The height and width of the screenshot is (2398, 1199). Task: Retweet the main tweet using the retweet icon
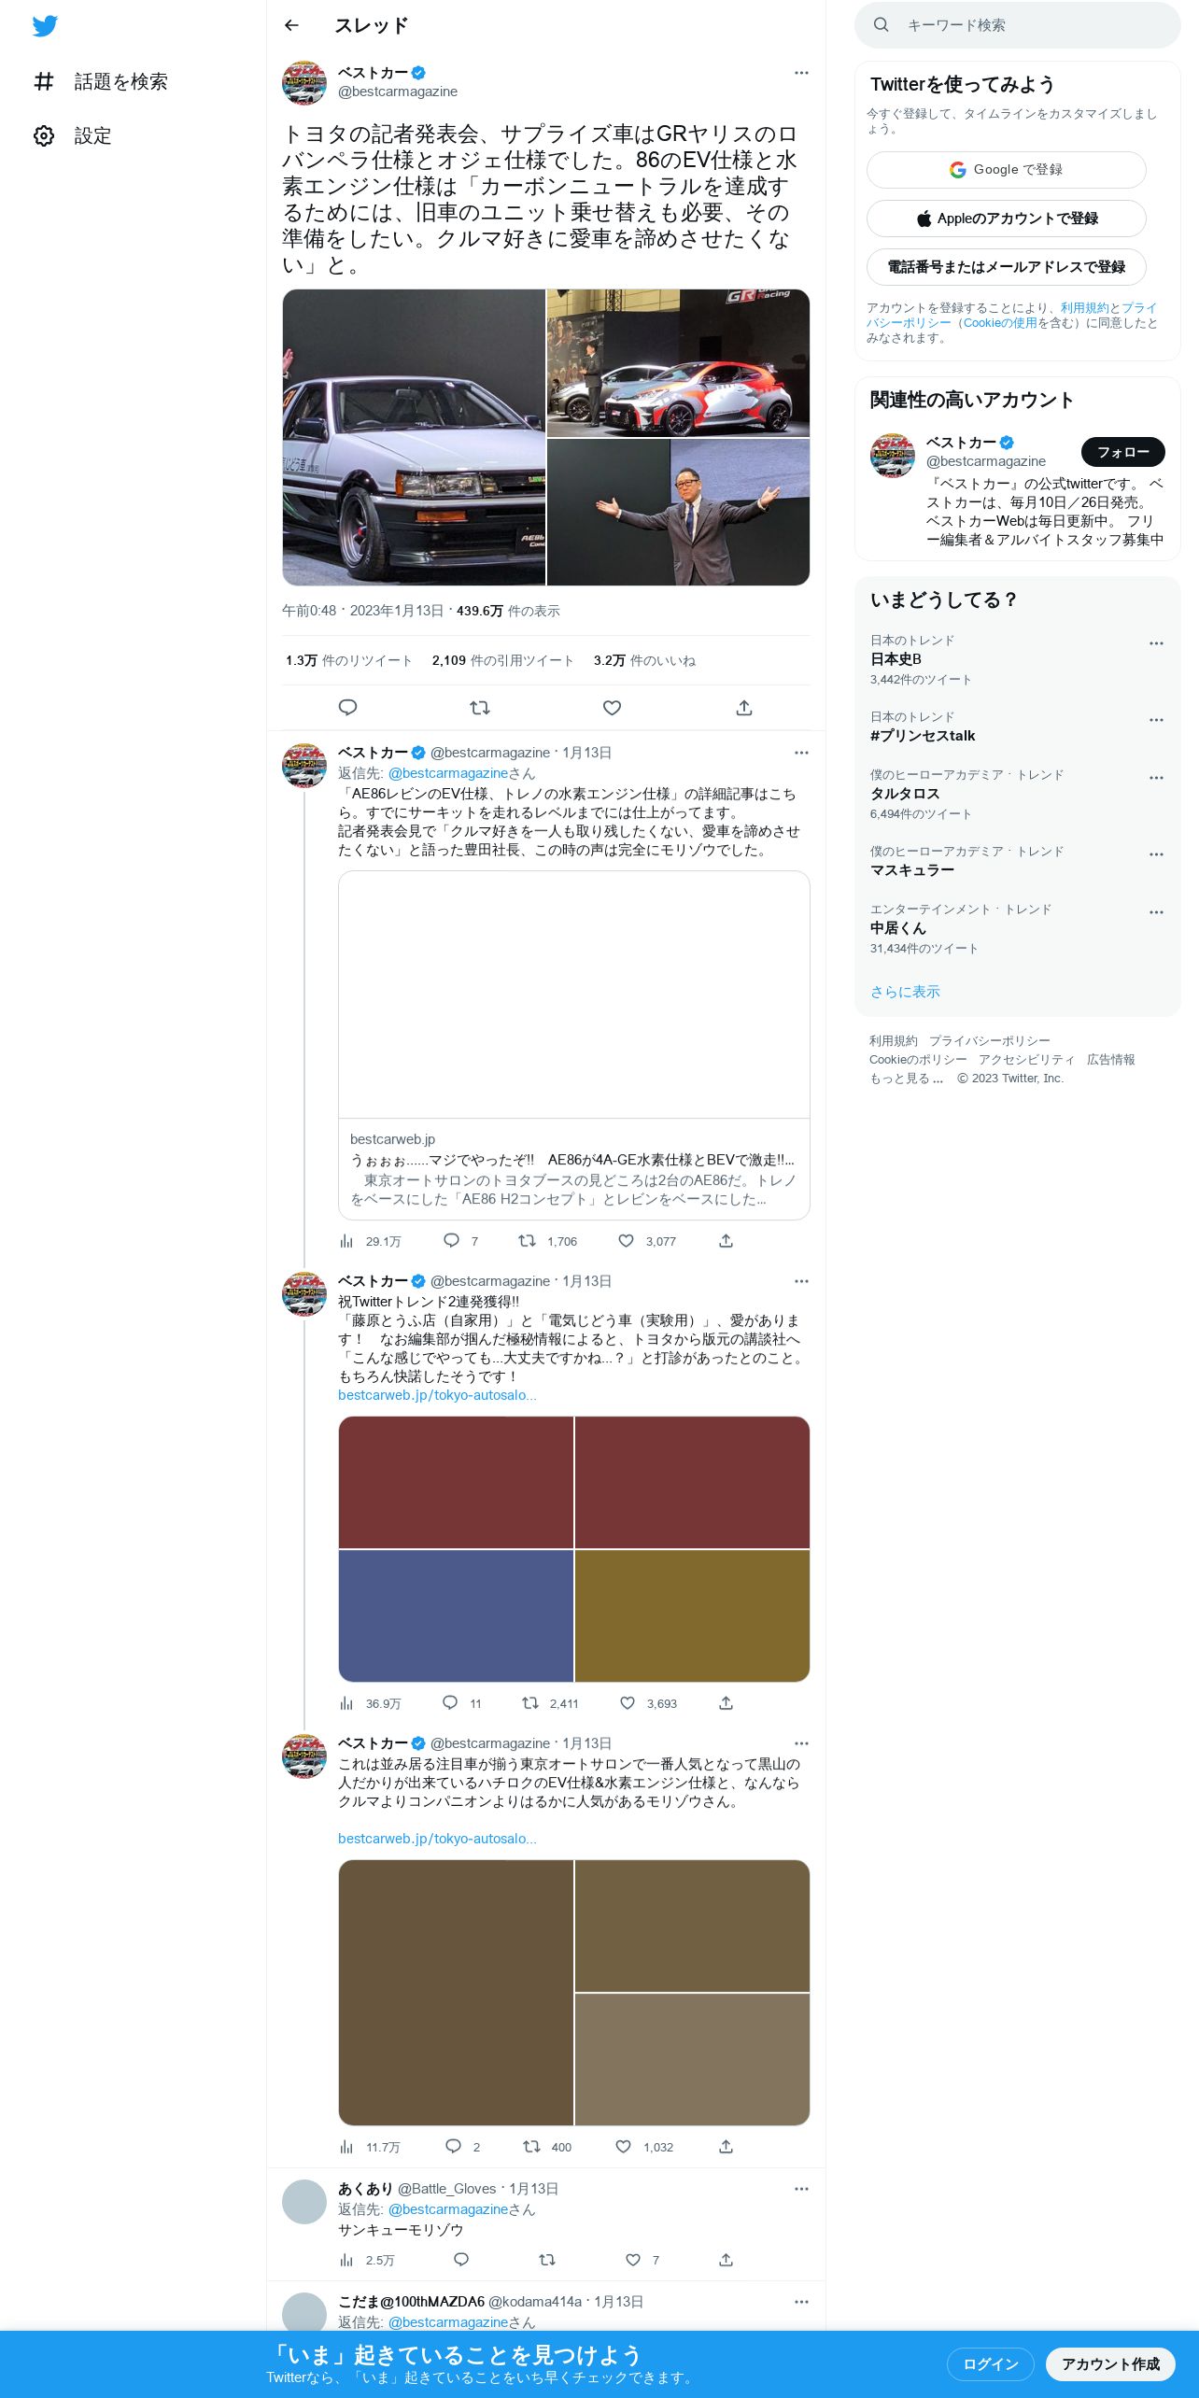[480, 708]
